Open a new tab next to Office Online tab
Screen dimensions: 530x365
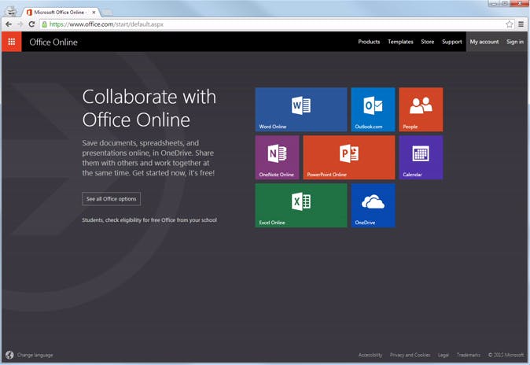(107, 13)
